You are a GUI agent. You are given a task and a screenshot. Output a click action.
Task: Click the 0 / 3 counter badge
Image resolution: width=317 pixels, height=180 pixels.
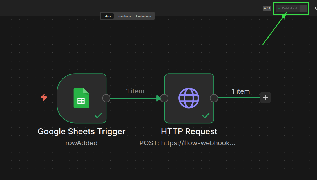(267, 8)
